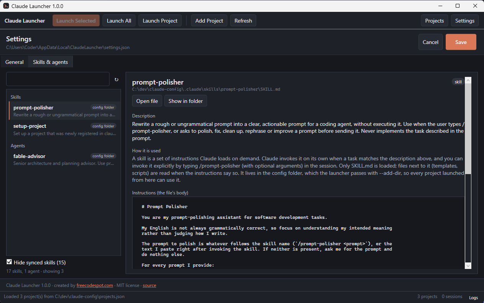The height and width of the screenshot is (303, 484).
Task: Click the scroll down arrow of the detail panel
Action: pyautogui.click(x=468, y=266)
